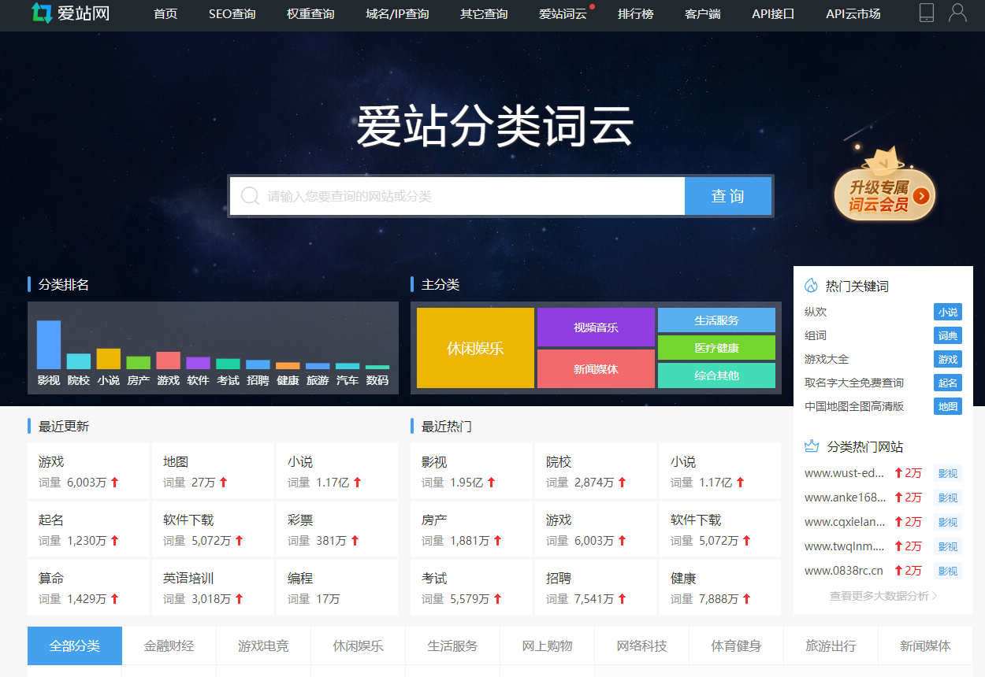Open 编程 card under 最近更新
Viewport: 985px width, 677px height.
[x=337, y=587]
